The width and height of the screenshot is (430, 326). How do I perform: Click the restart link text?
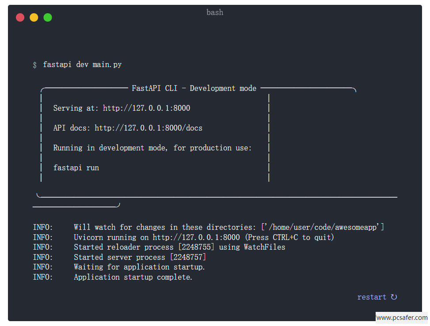click(x=372, y=297)
